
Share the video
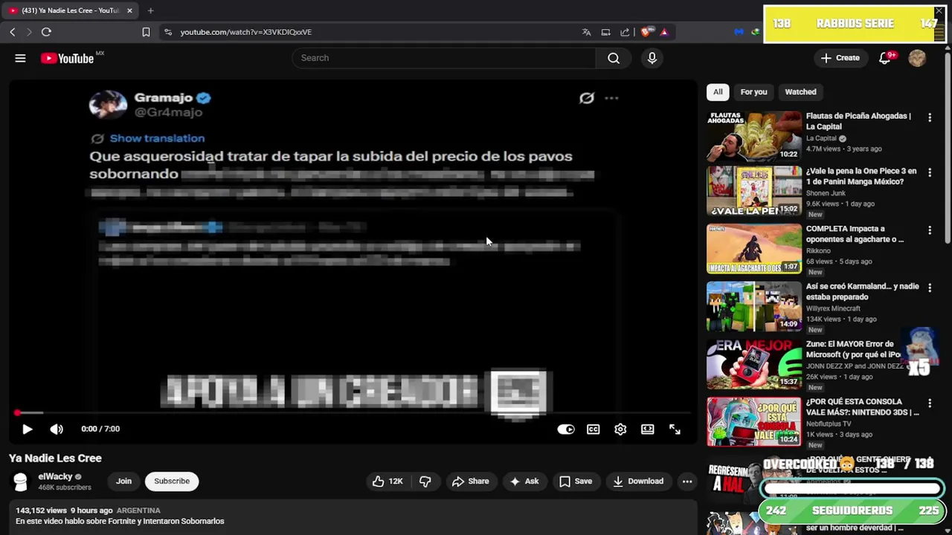click(x=471, y=481)
